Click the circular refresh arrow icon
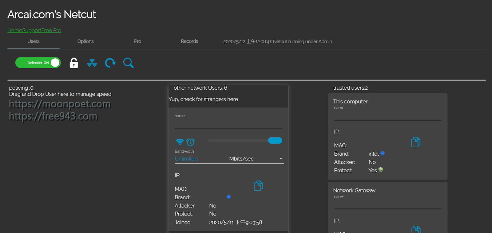Viewport: 492px width, 233px height. pyautogui.click(x=110, y=63)
